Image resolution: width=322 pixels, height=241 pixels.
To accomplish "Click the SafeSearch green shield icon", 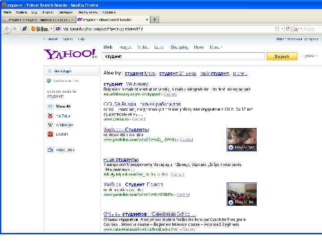I will [49, 81].
